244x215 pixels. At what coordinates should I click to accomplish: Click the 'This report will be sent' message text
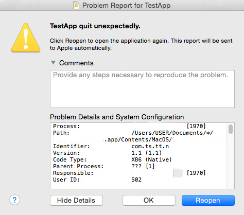[x=201, y=41]
